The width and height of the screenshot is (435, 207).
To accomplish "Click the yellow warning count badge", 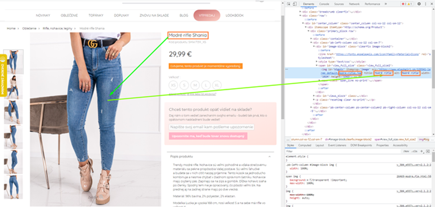I will [410, 4].
